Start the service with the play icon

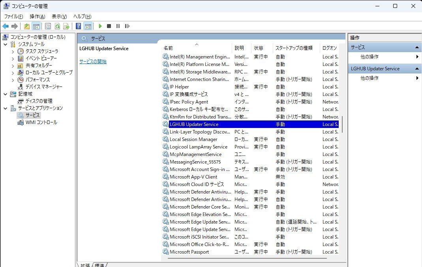(100, 26)
